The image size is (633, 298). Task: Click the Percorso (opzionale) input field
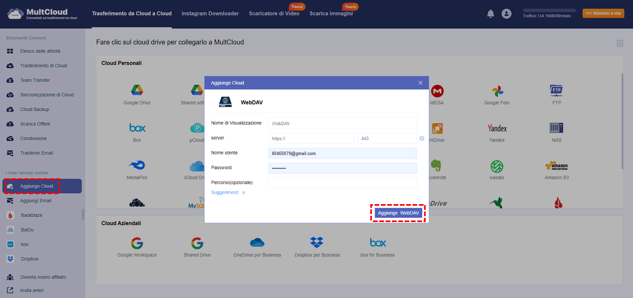[342, 182]
